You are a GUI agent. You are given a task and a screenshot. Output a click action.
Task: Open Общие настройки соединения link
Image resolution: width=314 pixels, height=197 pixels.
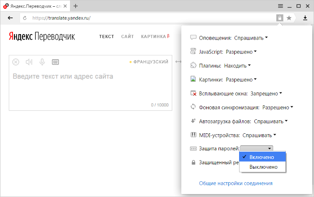point(235,183)
